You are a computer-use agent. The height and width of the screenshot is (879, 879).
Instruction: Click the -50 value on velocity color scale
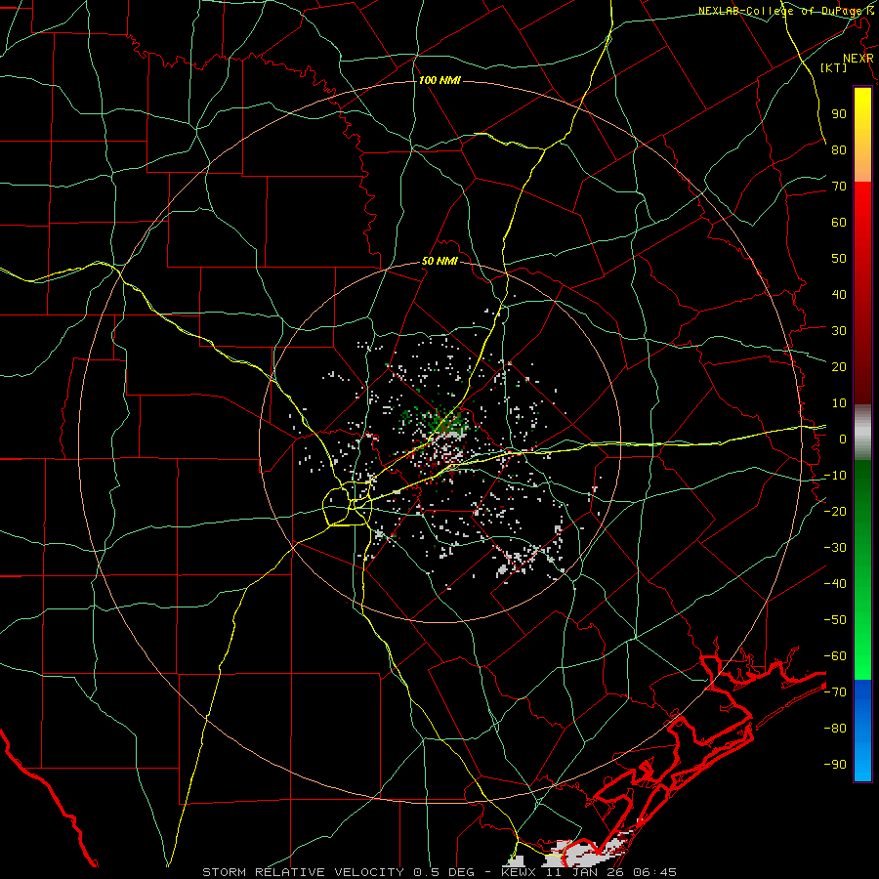click(835, 620)
